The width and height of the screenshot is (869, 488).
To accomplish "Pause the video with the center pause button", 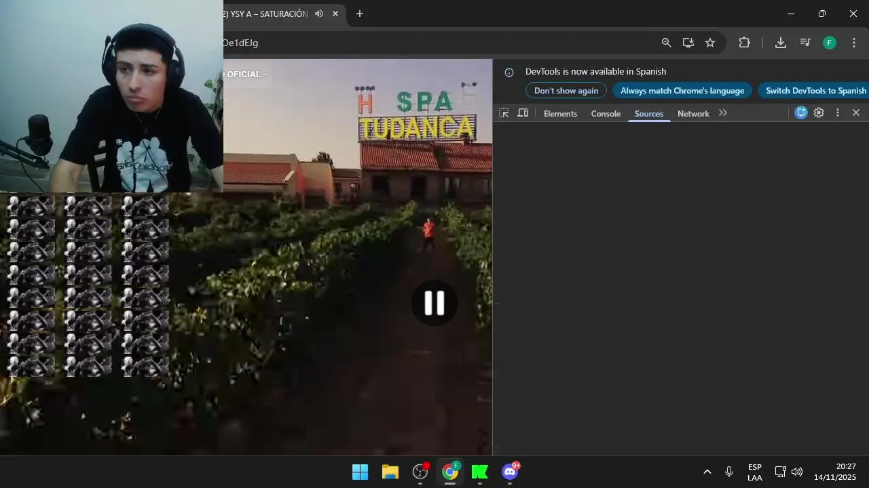I will tap(434, 303).
